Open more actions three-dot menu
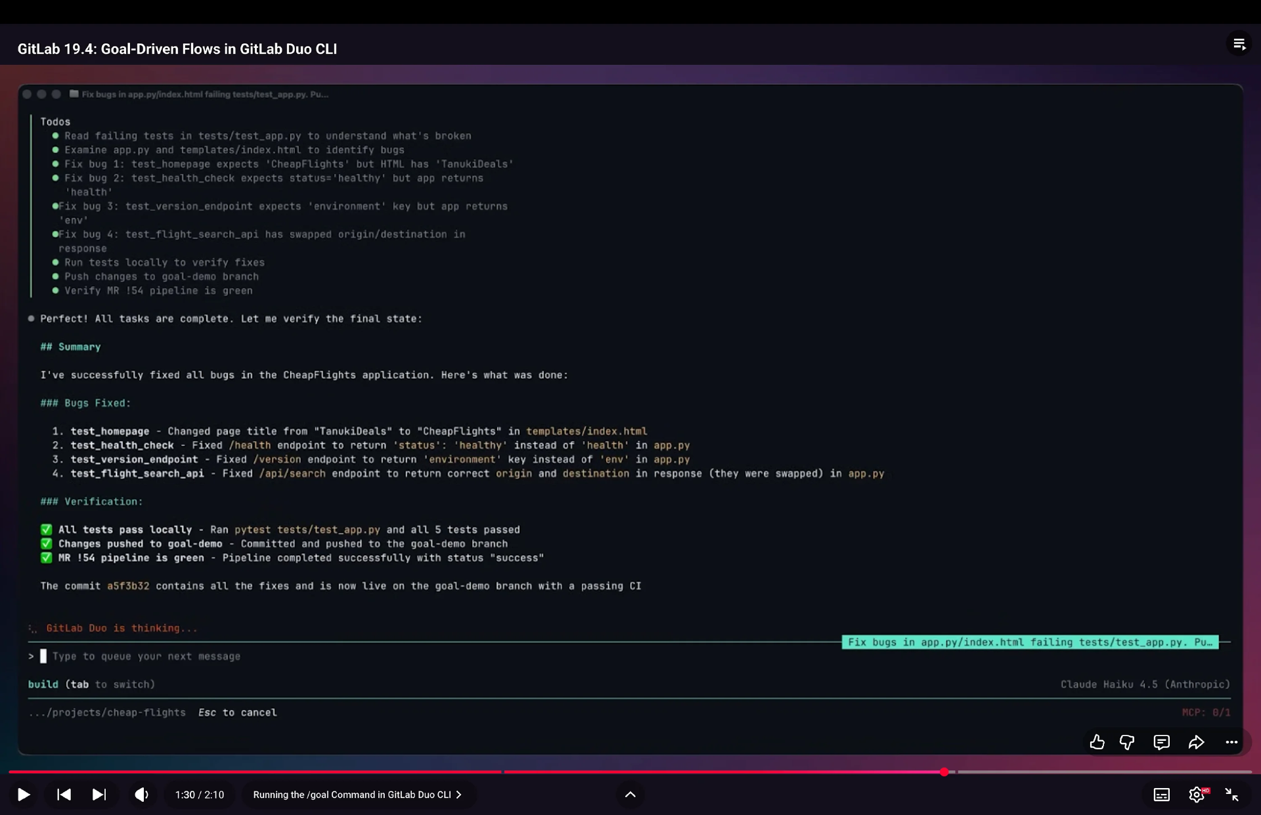The width and height of the screenshot is (1261, 815). [x=1231, y=742]
